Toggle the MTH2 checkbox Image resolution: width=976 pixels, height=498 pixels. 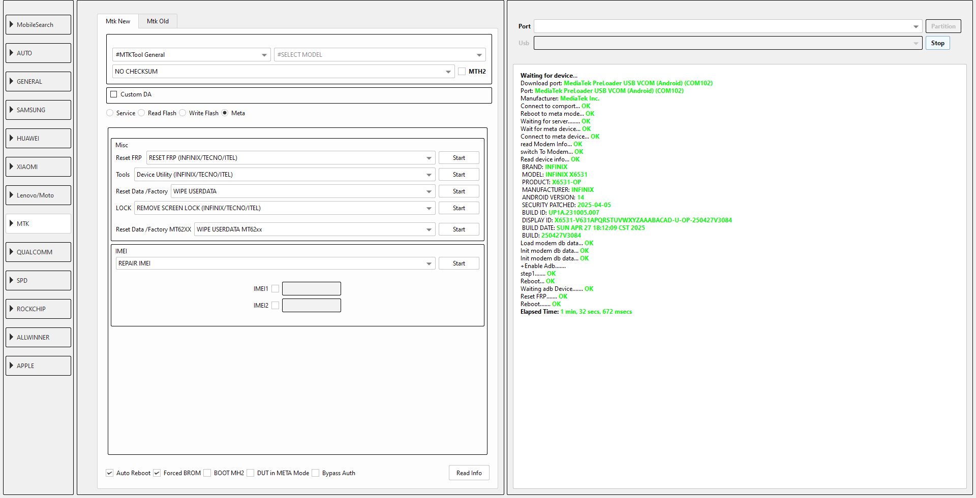(462, 71)
